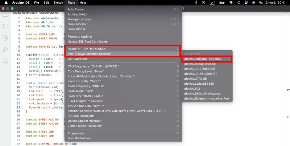Screen dimensions: 290x146
Task: Open Serial Plotter from the menu
Action: (123, 29)
